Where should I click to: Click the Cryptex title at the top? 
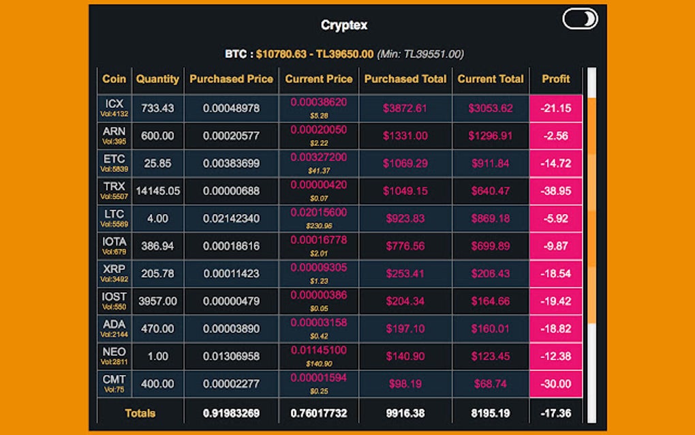343,25
